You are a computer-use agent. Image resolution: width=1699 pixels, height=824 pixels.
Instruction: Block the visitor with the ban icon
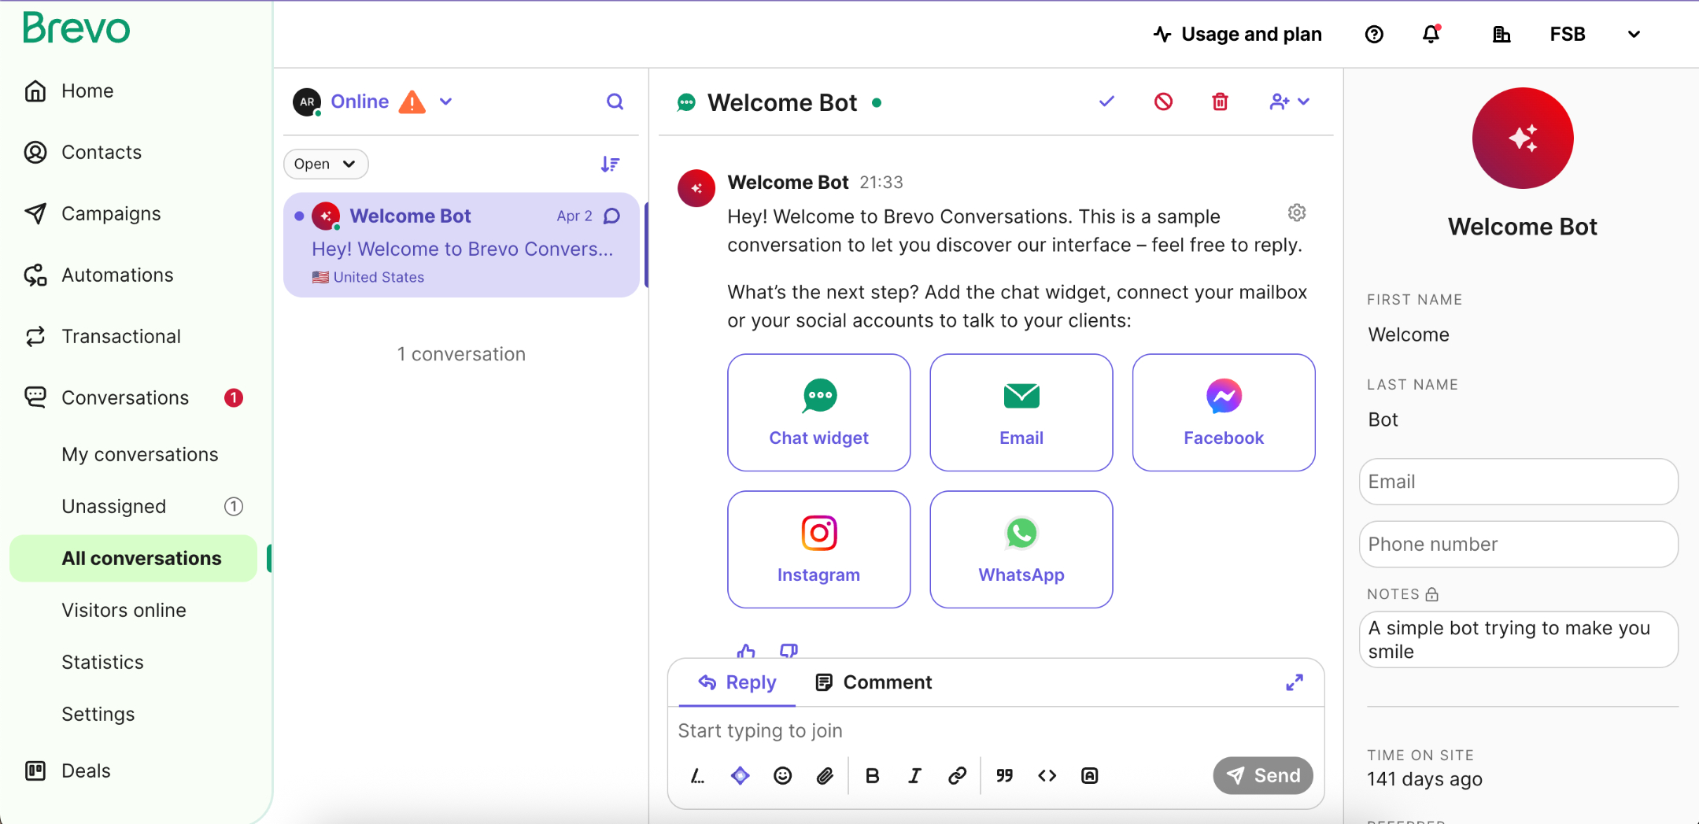pyautogui.click(x=1163, y=102)
